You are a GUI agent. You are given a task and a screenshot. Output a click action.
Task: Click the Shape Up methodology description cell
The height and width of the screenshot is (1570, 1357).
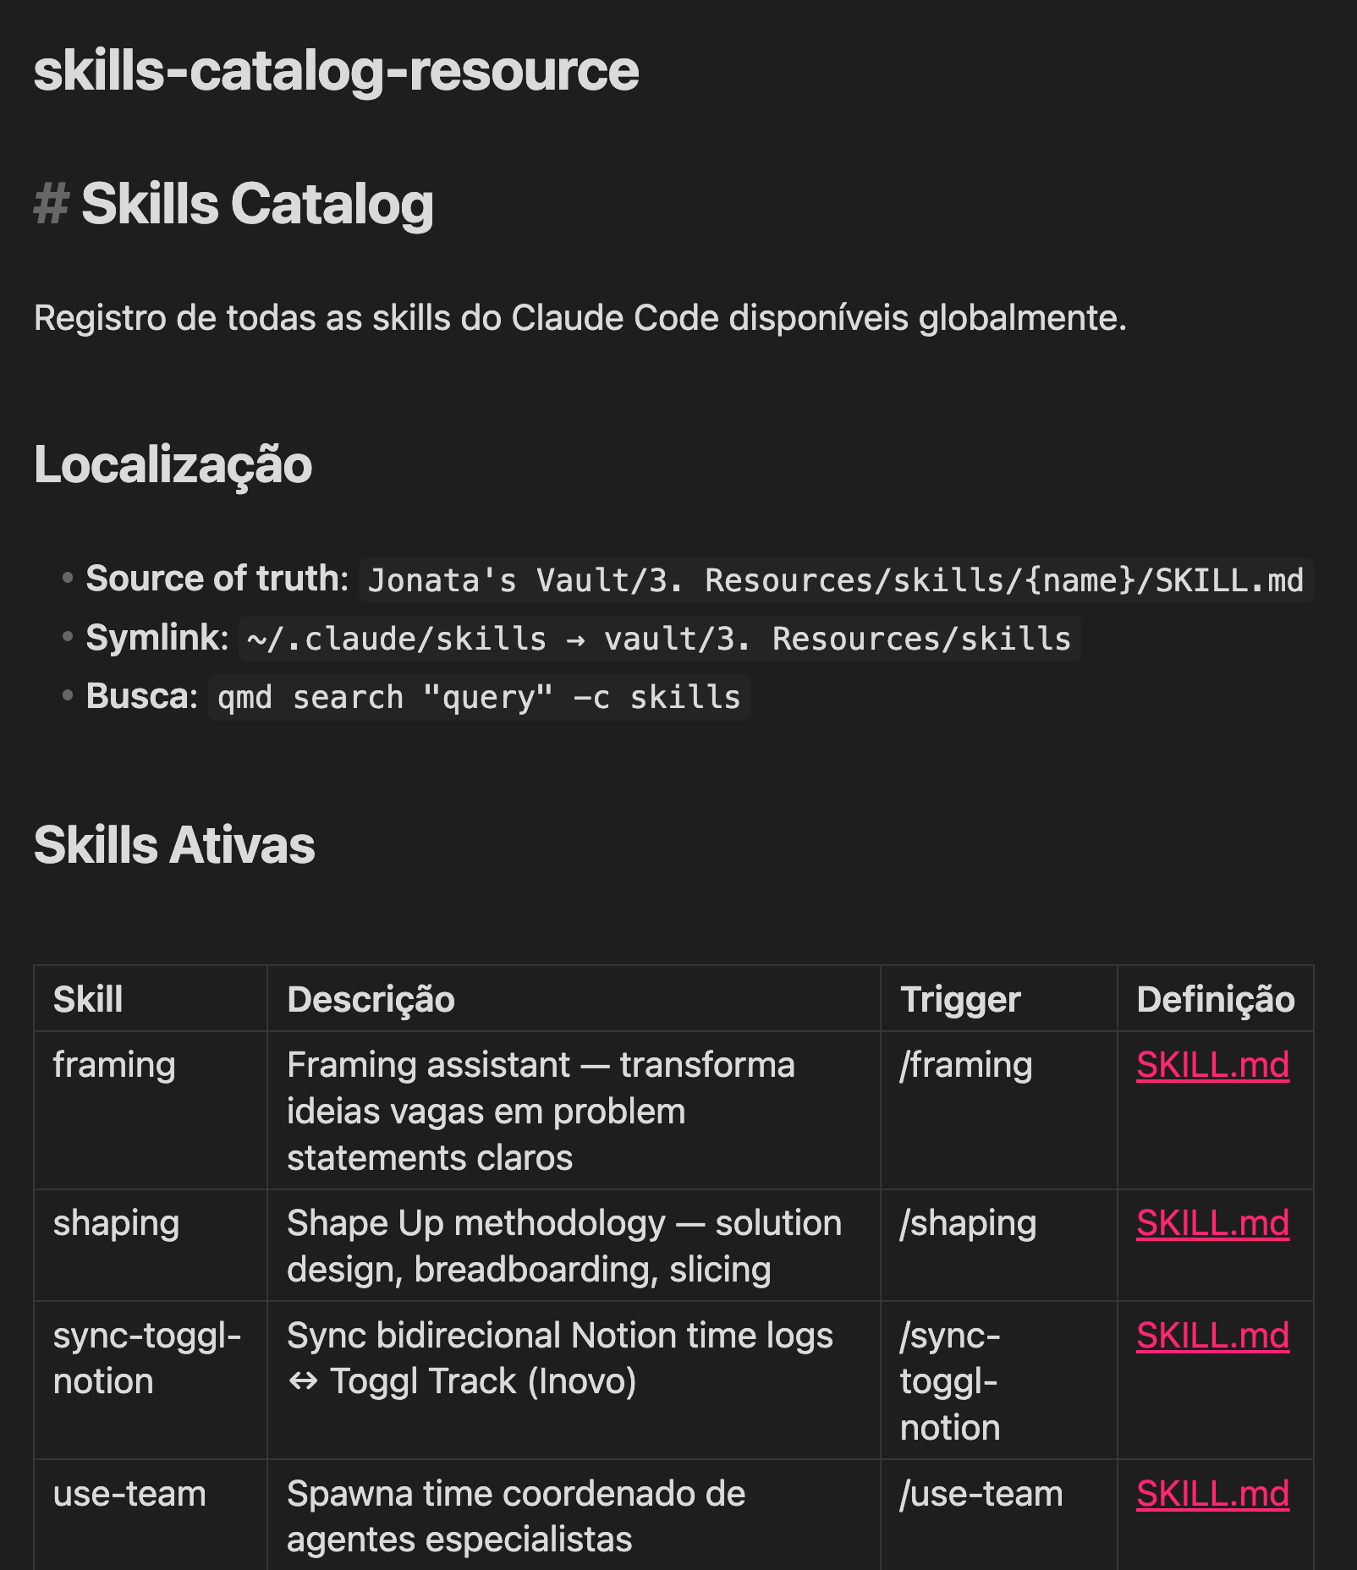coord(563,1246)
